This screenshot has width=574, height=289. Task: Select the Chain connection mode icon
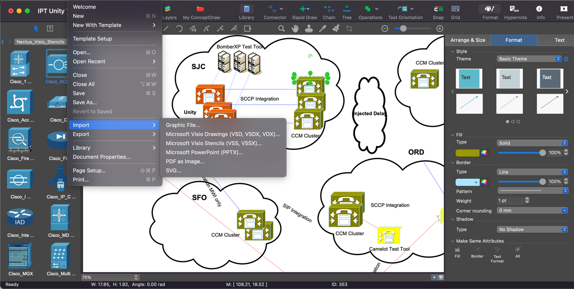[329, 9]
